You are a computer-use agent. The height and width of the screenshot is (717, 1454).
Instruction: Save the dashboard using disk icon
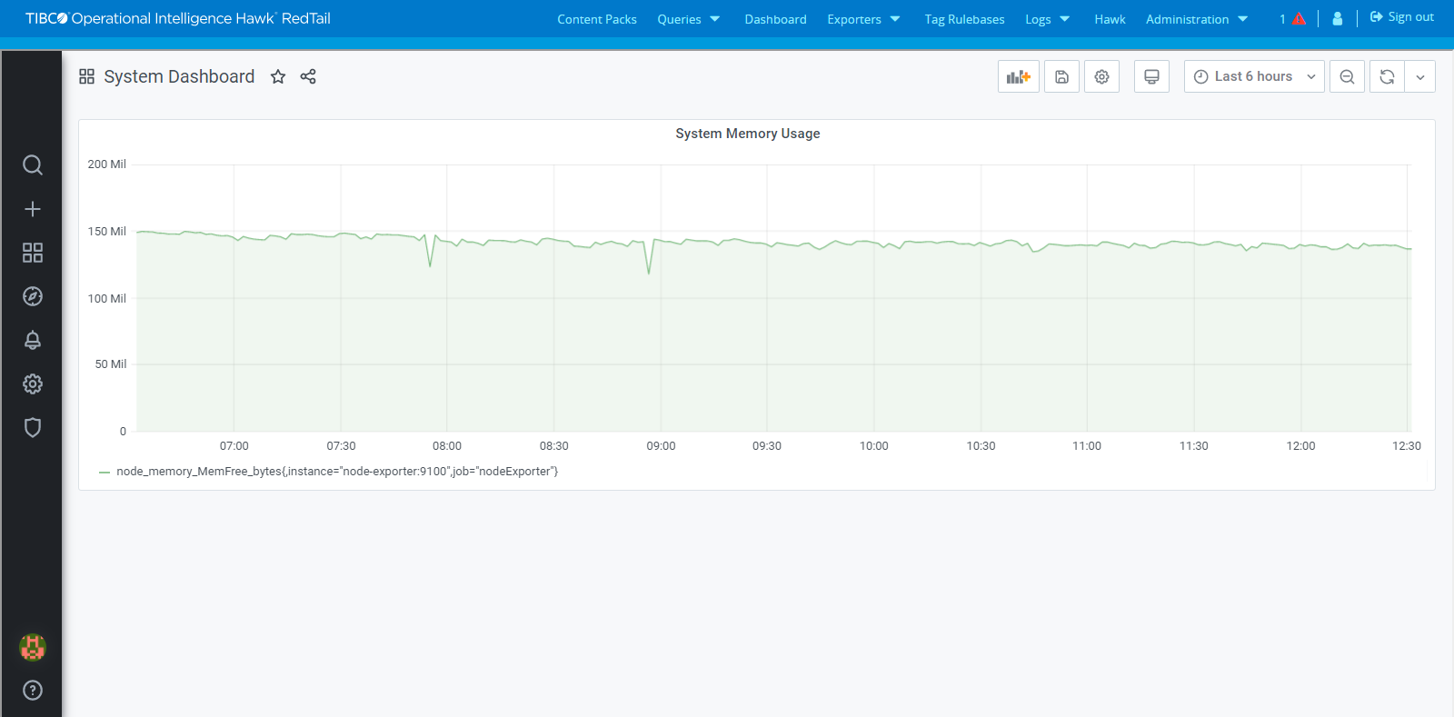(x=1061, y=77)
